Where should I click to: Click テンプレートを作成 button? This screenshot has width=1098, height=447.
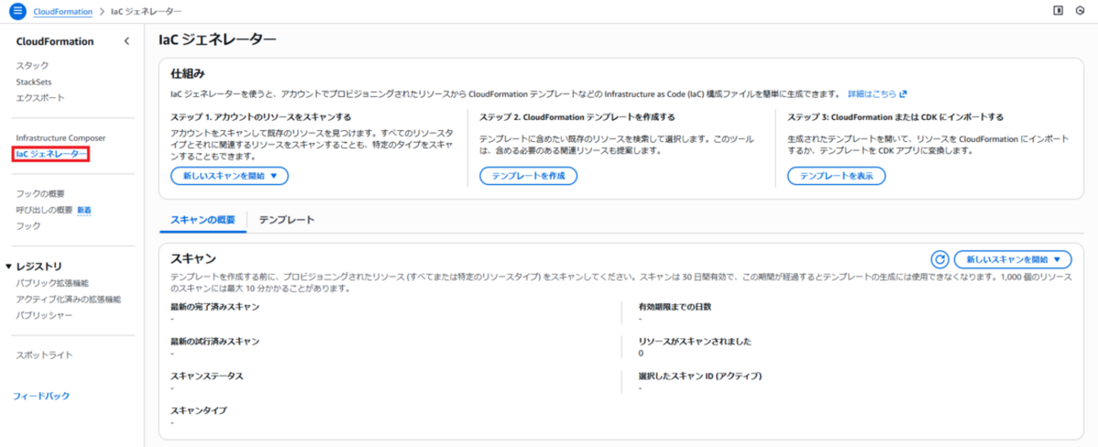528,176
